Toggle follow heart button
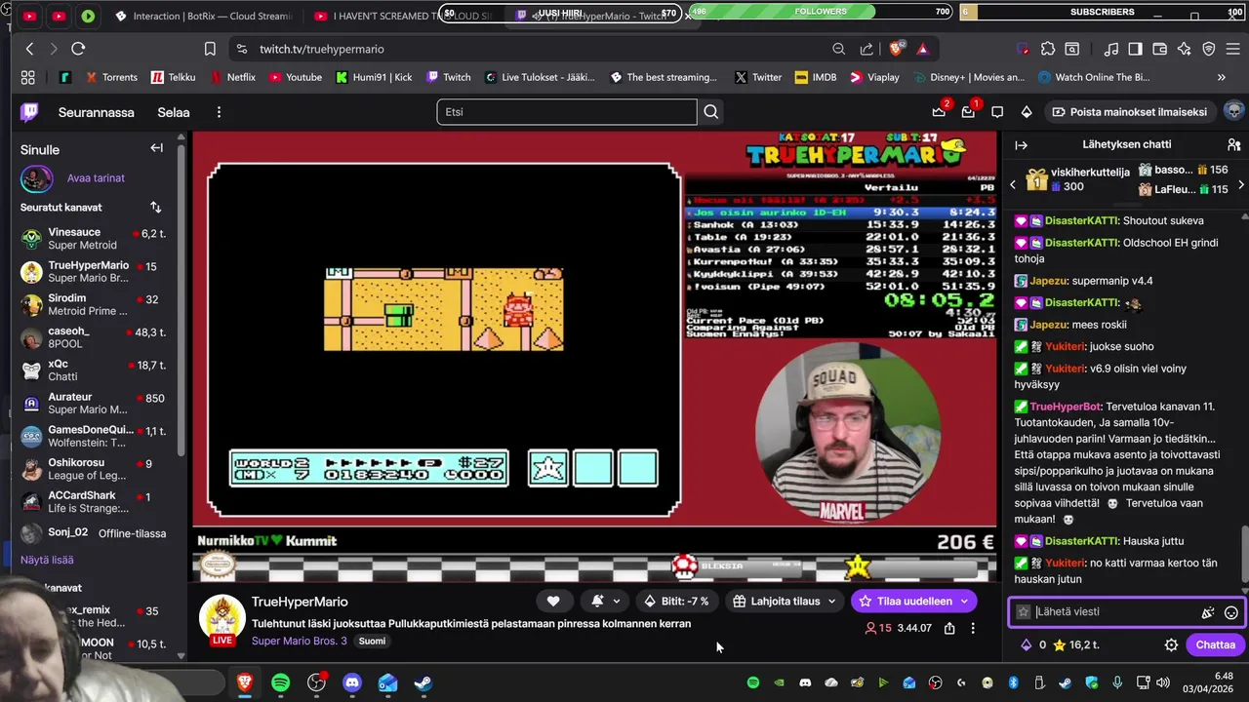 click(x=553, y=602)
